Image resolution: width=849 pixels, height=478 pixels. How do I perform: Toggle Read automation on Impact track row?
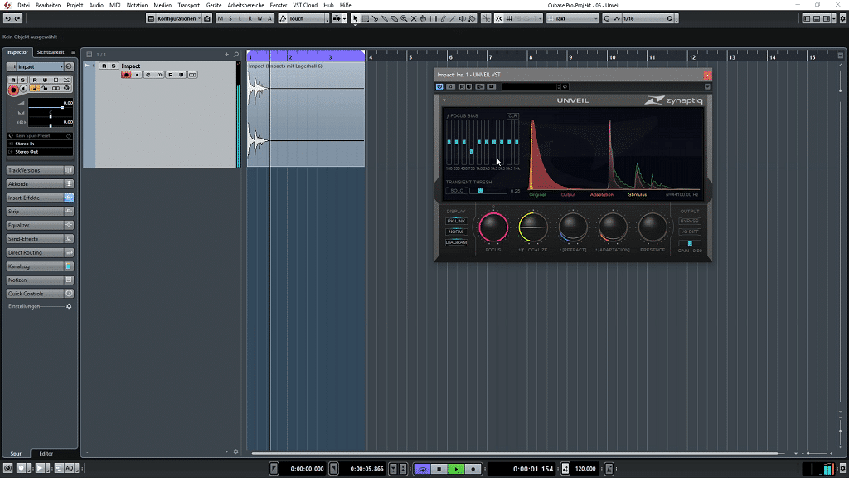[x=171, y=75]
